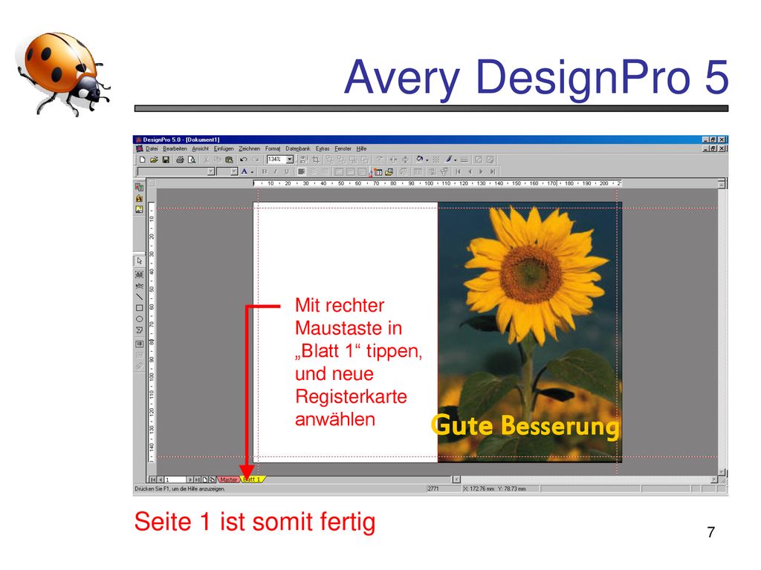
Task: Pick the fill color bucket icon
Action: [420, 159]
